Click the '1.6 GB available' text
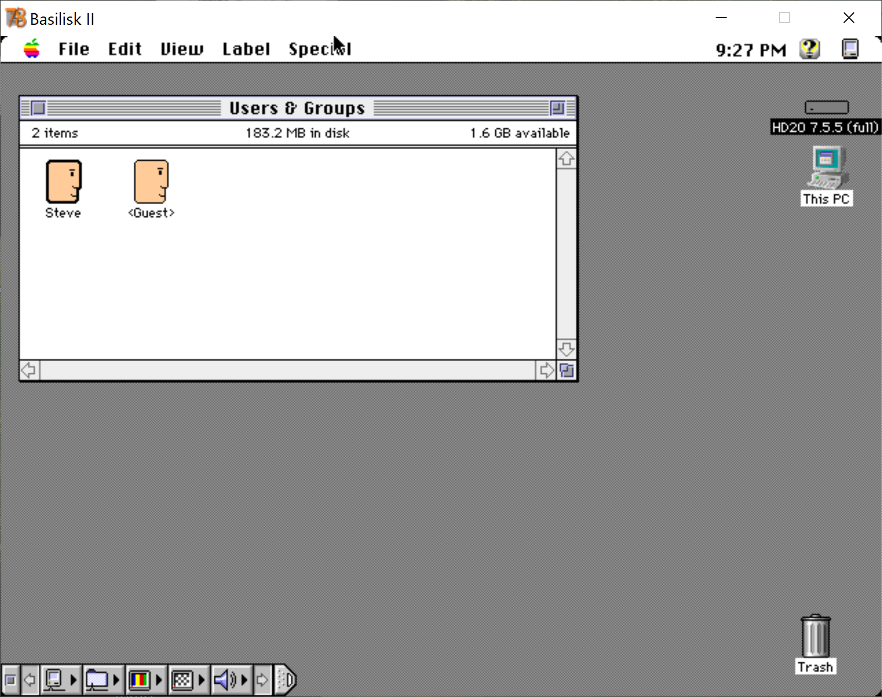The width and height of the screenshot is (882, 697). [520, 133]
